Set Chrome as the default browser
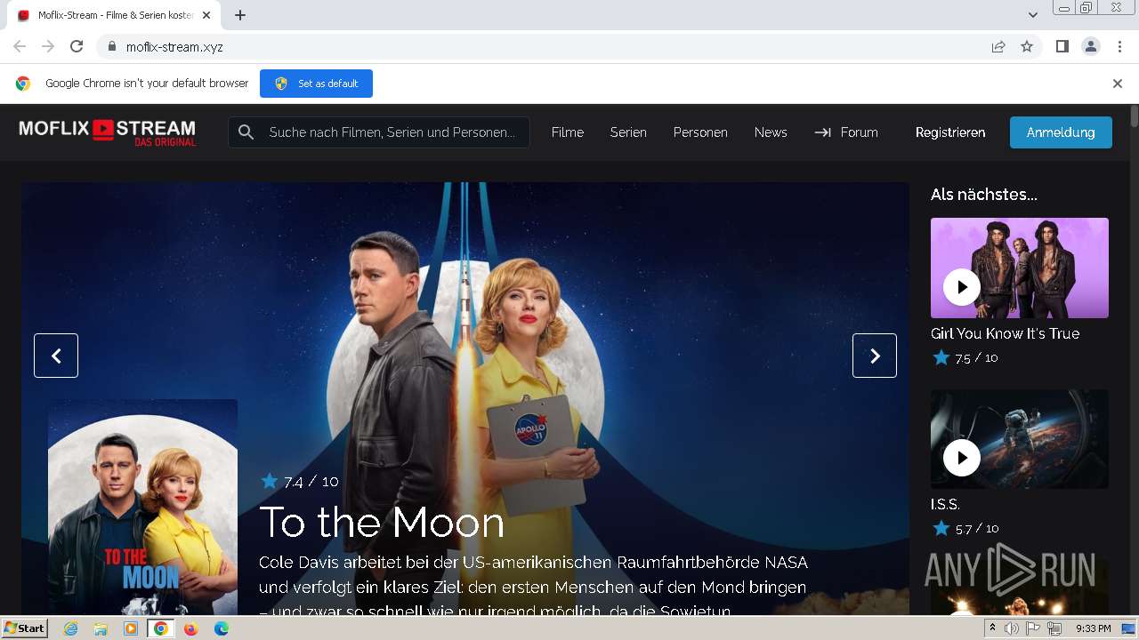 pyautogui.click(x=316, y=84)
